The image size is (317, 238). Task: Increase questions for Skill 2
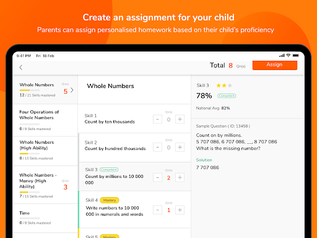pos(180,148)
